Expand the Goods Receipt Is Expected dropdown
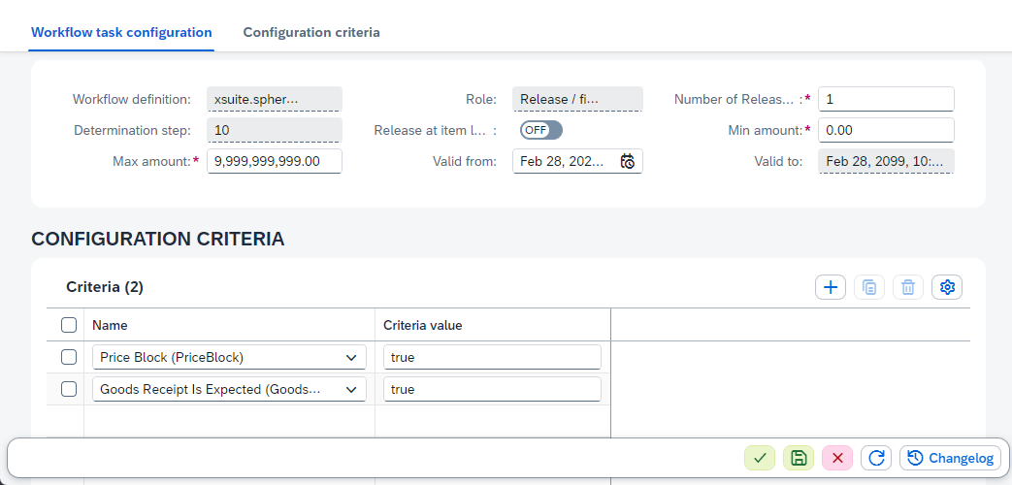1012x485 pixels. (350, 389)
